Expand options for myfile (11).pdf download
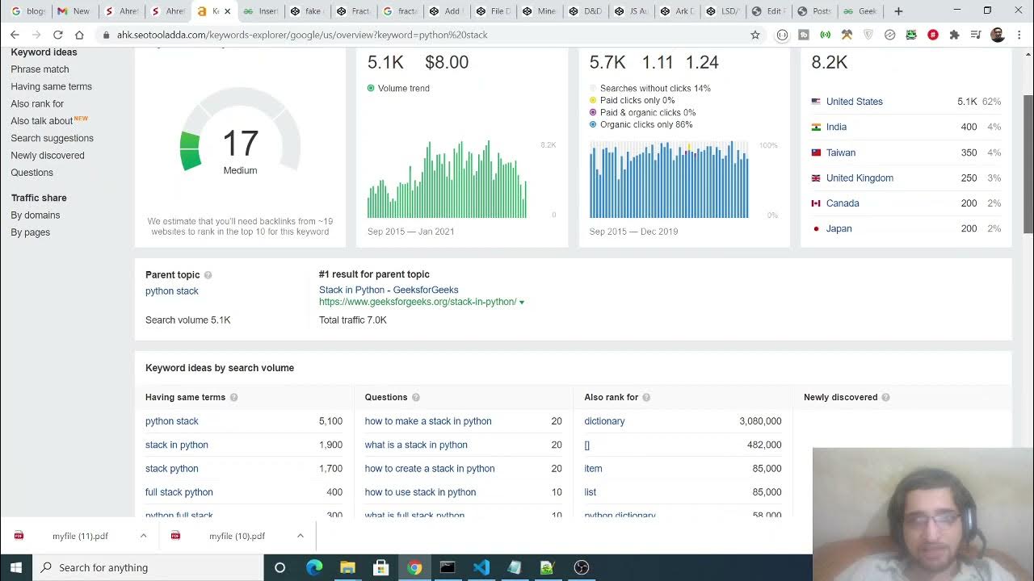The image size is (1034, 581). [143, 536]
